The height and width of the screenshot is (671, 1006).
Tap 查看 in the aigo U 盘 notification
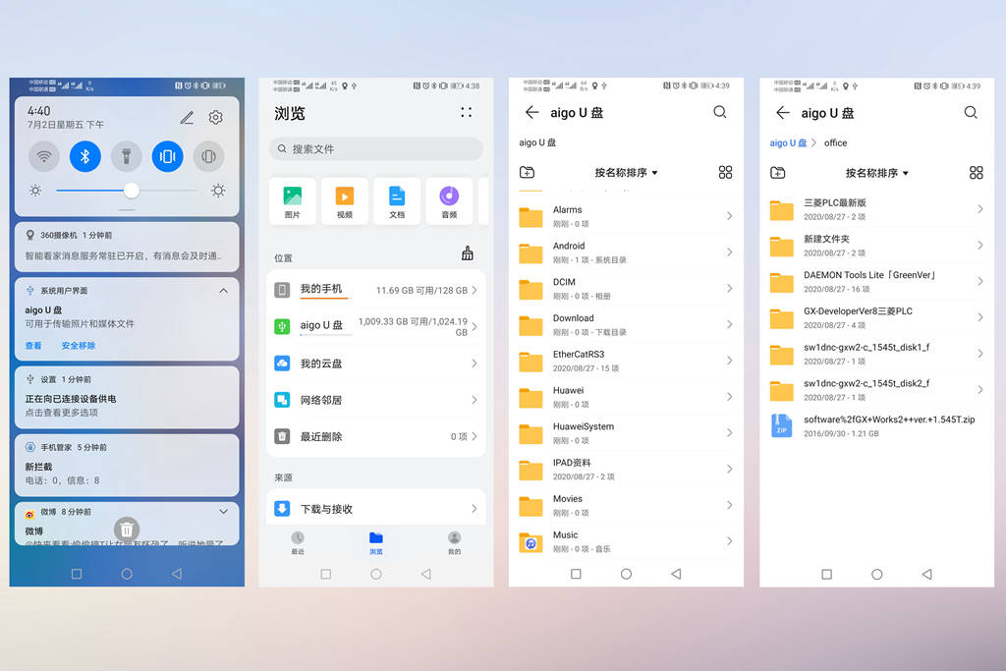(x=33, y=346)
